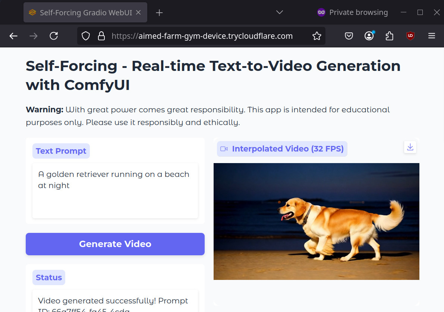Close the Self-Forcing Gradio WebUI tab

(138, 12)
